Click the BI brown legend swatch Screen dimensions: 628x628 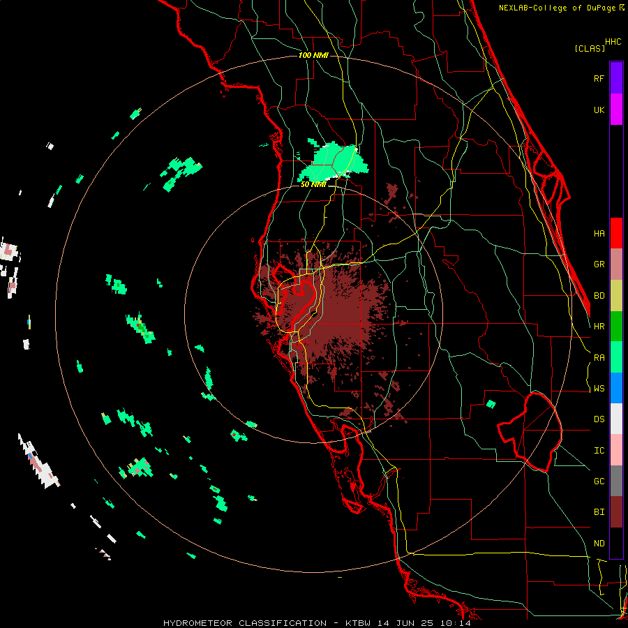(616, 512)
